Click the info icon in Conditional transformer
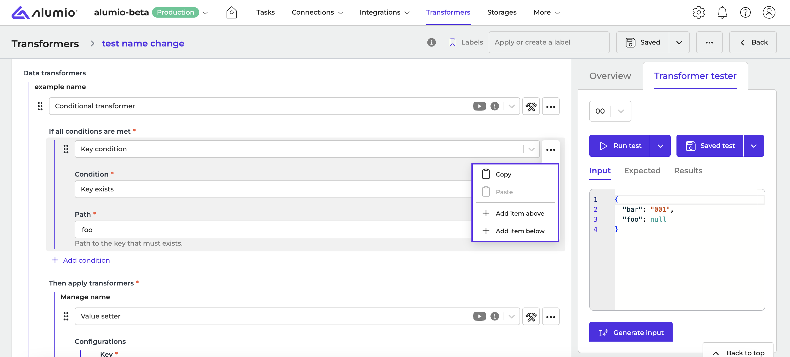The width and height of the screenshot is (790, 357). 494,106
